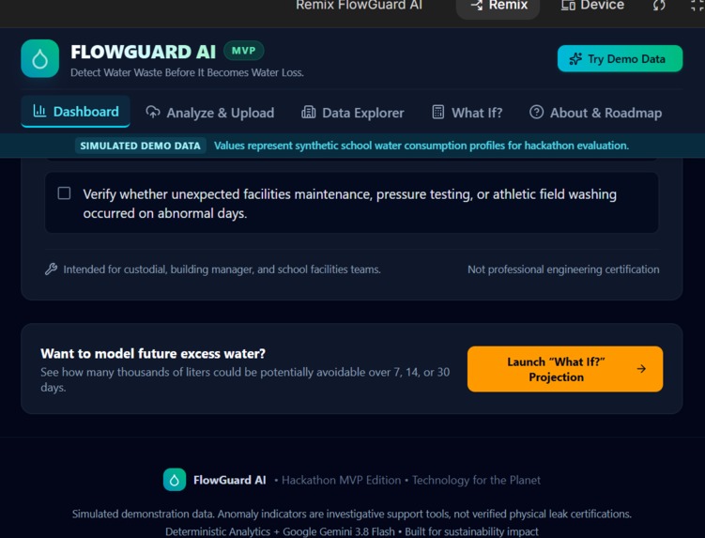This screenshot has height=538, width=705.
Task: Click the cloud upload icon
Action: tap(153, 112)
